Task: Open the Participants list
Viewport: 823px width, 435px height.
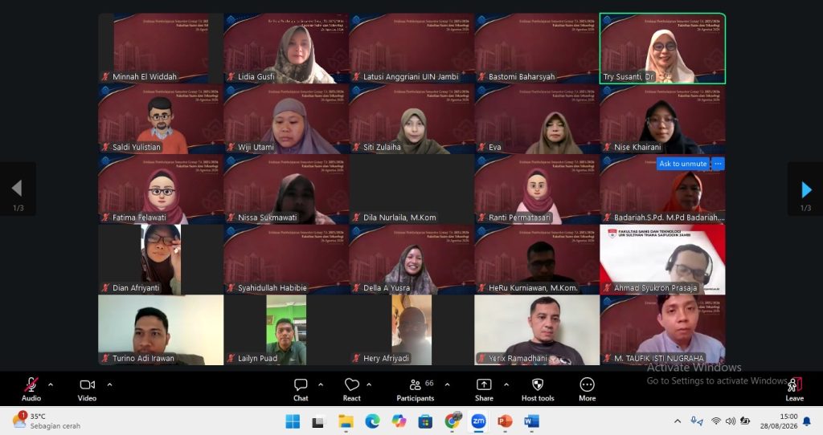Action: (416, 389)
